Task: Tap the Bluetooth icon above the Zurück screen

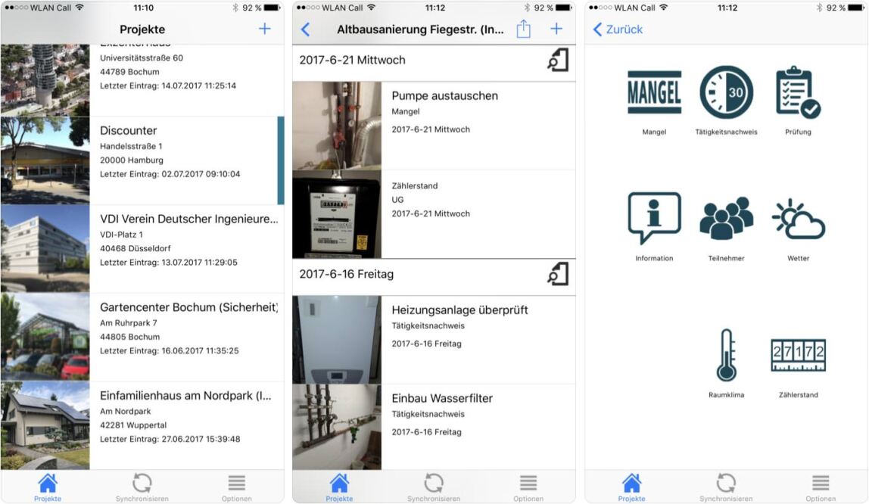Action: (x=818, y=8)
